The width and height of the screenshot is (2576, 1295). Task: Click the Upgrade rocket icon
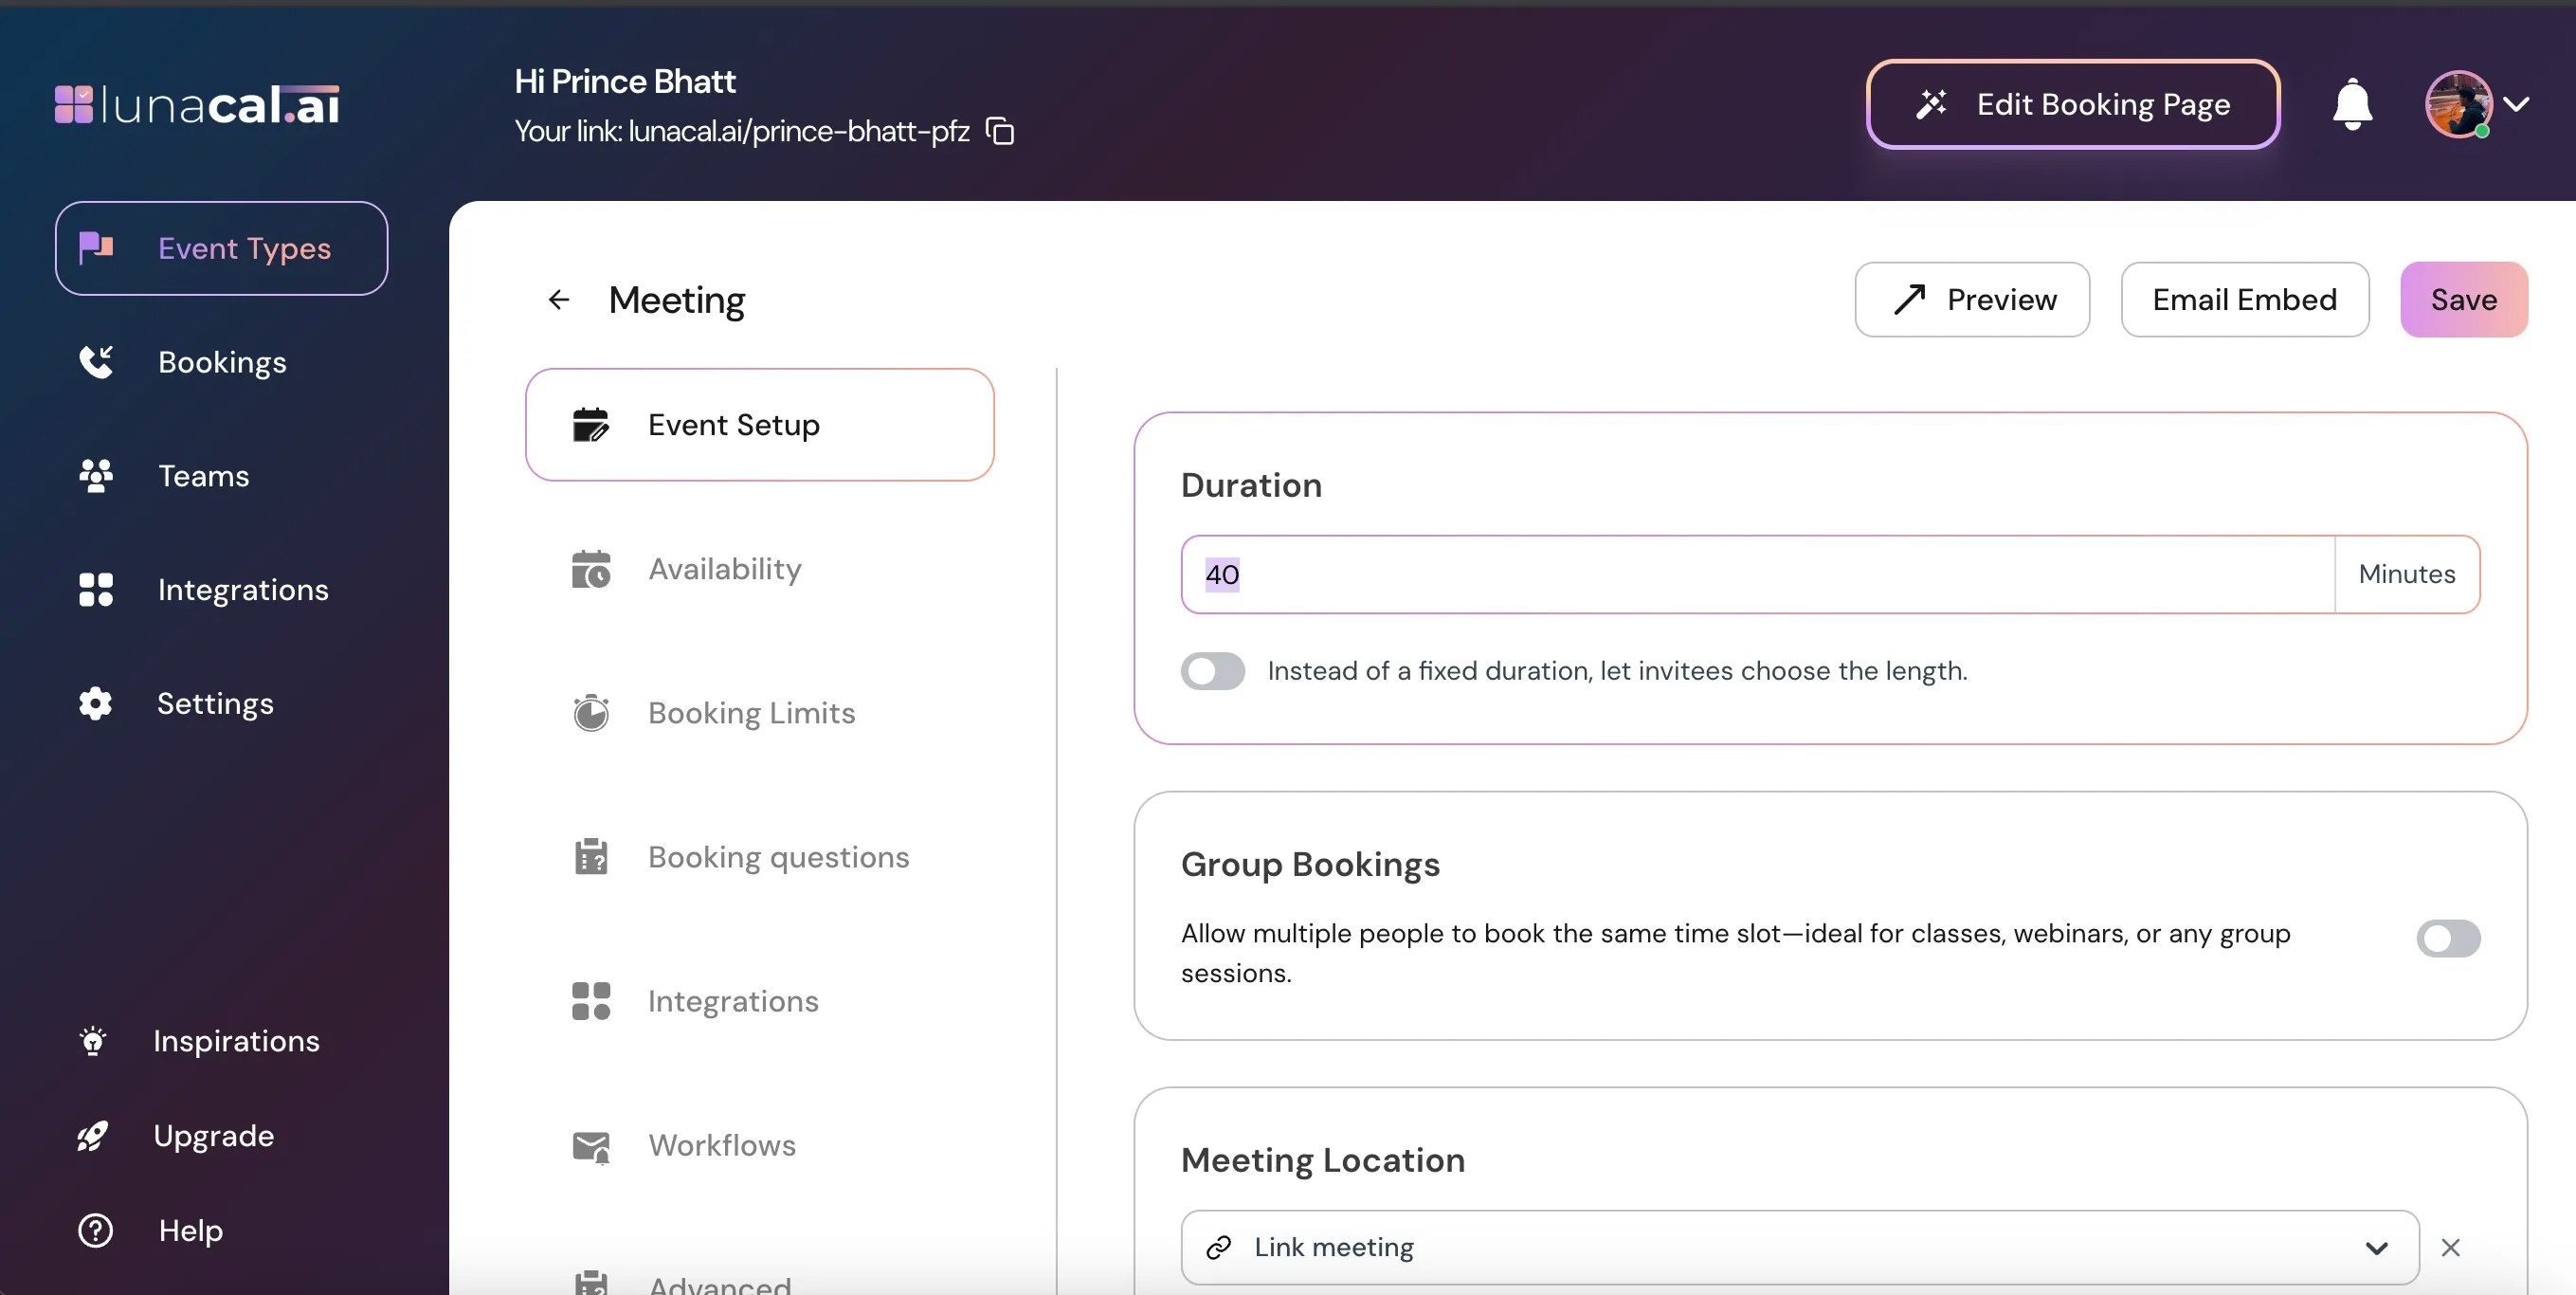pyautogui.click(x=93, y=1136)
